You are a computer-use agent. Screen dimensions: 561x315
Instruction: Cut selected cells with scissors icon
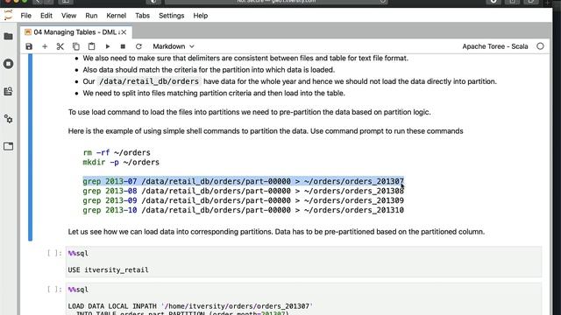tap(60, 46)
